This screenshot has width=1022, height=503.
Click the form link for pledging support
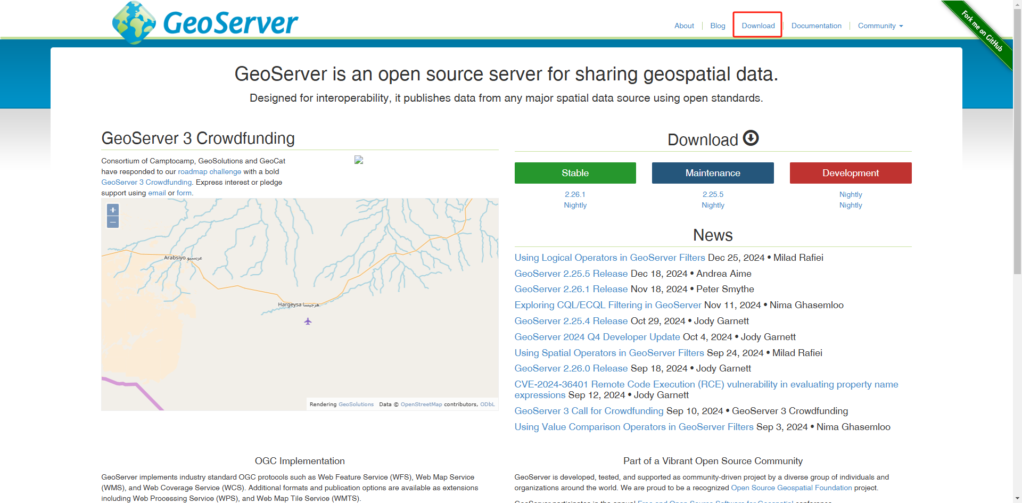(184, 193)
